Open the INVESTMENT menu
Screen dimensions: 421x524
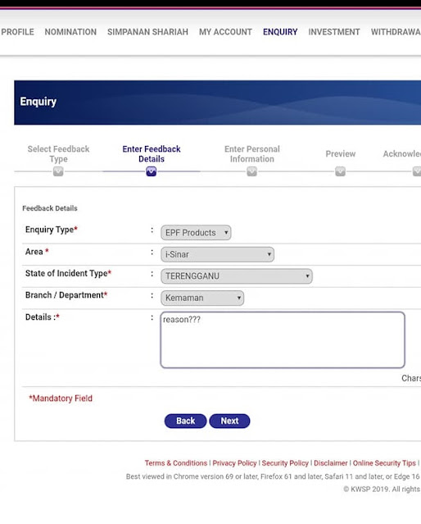[x=334, y=32]
